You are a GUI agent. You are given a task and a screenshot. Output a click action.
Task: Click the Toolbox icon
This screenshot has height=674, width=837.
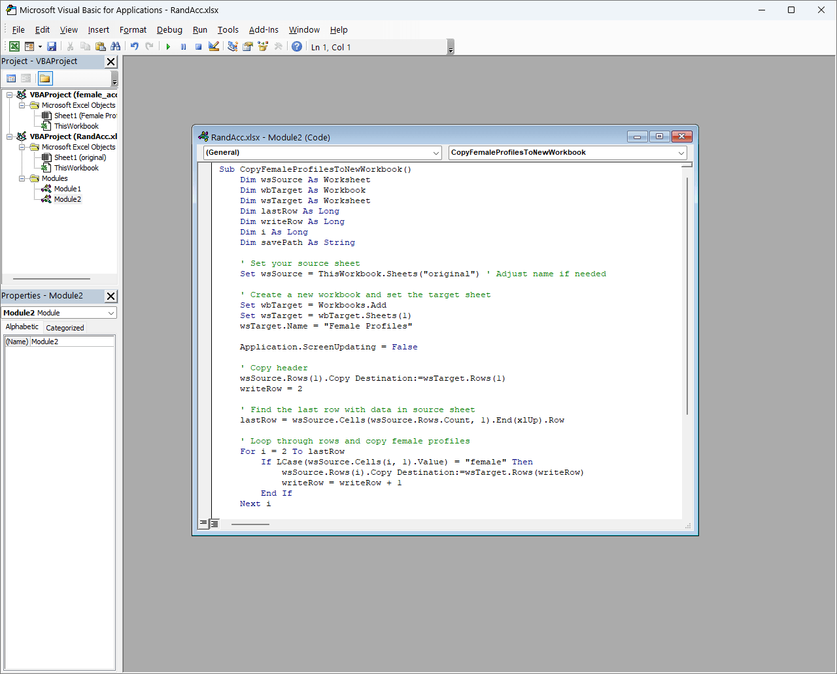[278, 46]
